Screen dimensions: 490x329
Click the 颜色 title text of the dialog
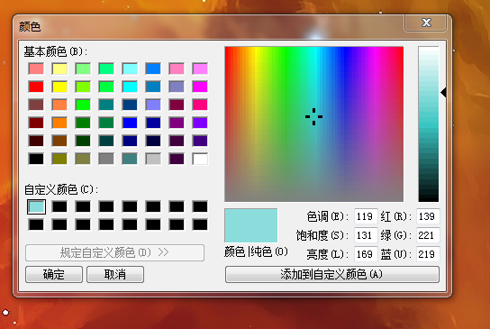30,26
